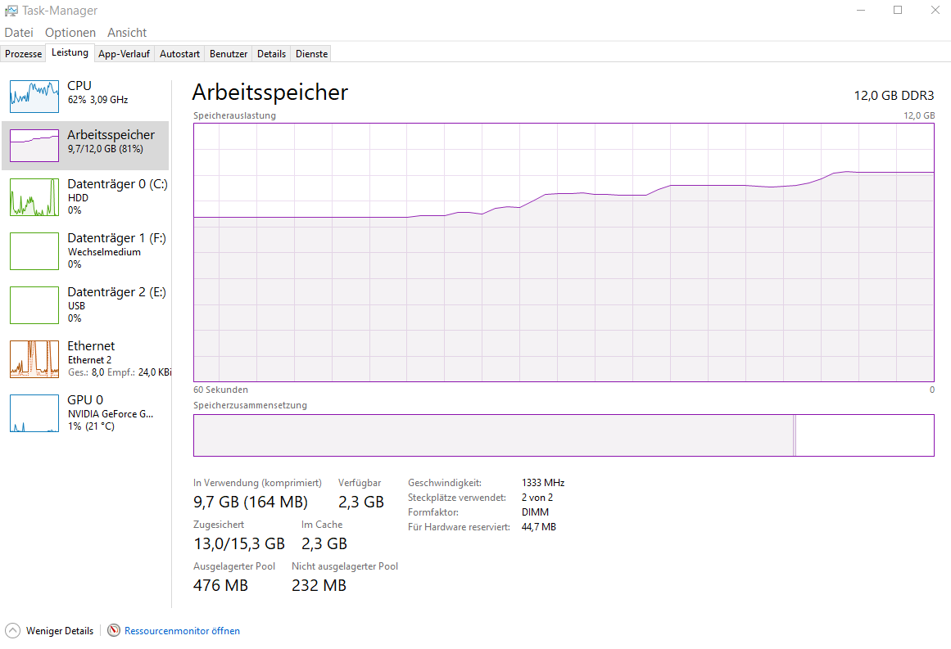Collapse view with Weniger Details chevron
This screenshot has width=951, height=649.
pos(12,630)
